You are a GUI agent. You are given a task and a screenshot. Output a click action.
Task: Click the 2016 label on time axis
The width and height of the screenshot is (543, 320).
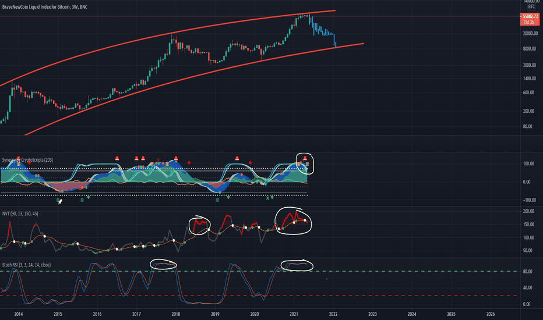[97, 314]
